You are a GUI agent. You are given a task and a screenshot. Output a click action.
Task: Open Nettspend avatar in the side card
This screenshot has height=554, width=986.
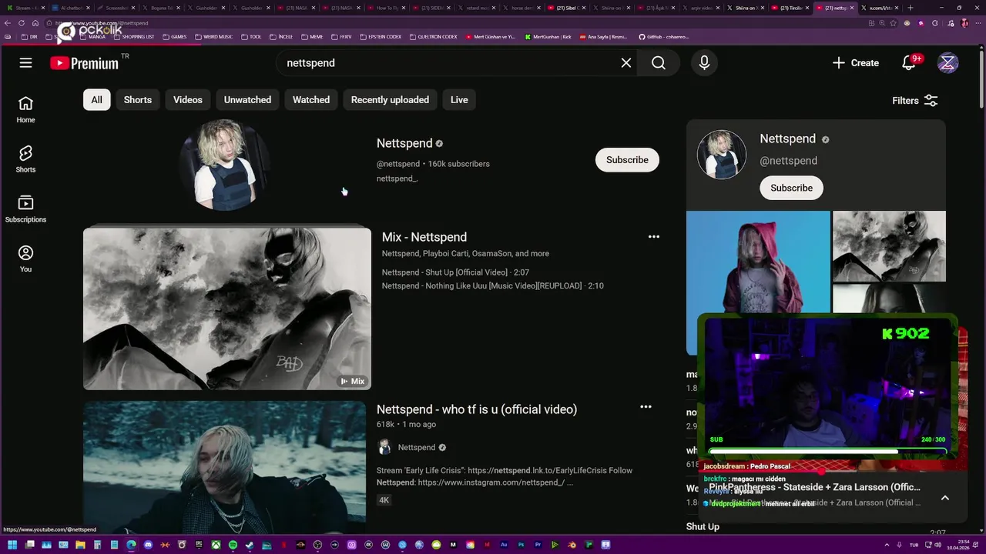(x=722, y=155)
